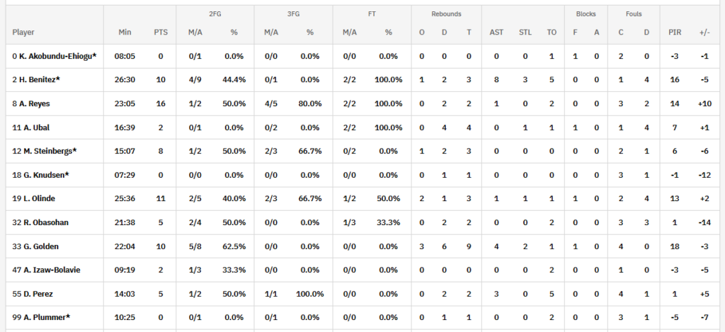Click the AST column header
The image size is (725, 332).
[496, 32]
